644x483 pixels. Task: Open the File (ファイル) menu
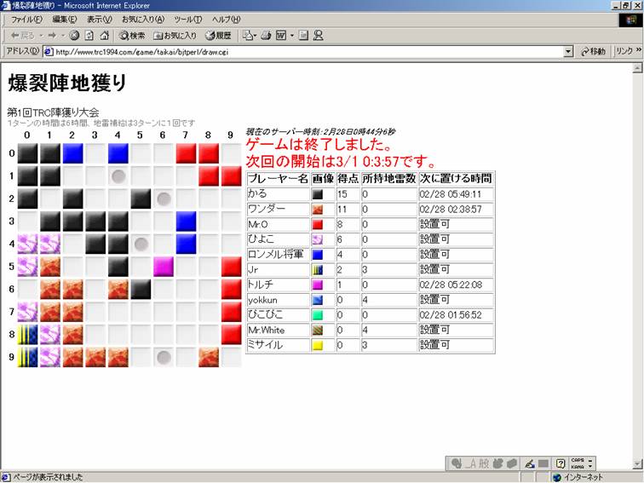(x=26, y=20)
